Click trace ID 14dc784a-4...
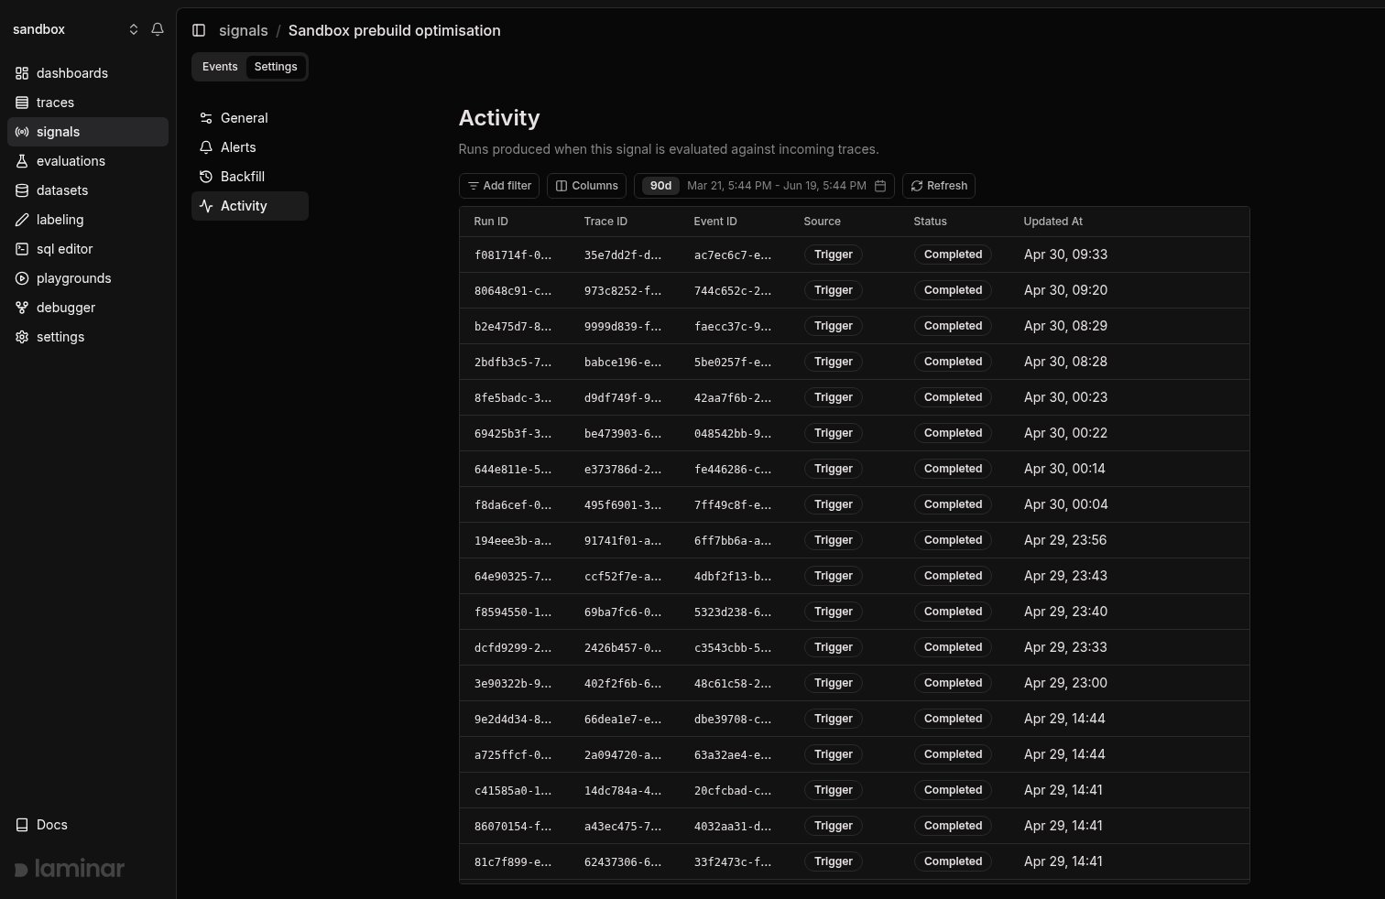 point(623,791)
